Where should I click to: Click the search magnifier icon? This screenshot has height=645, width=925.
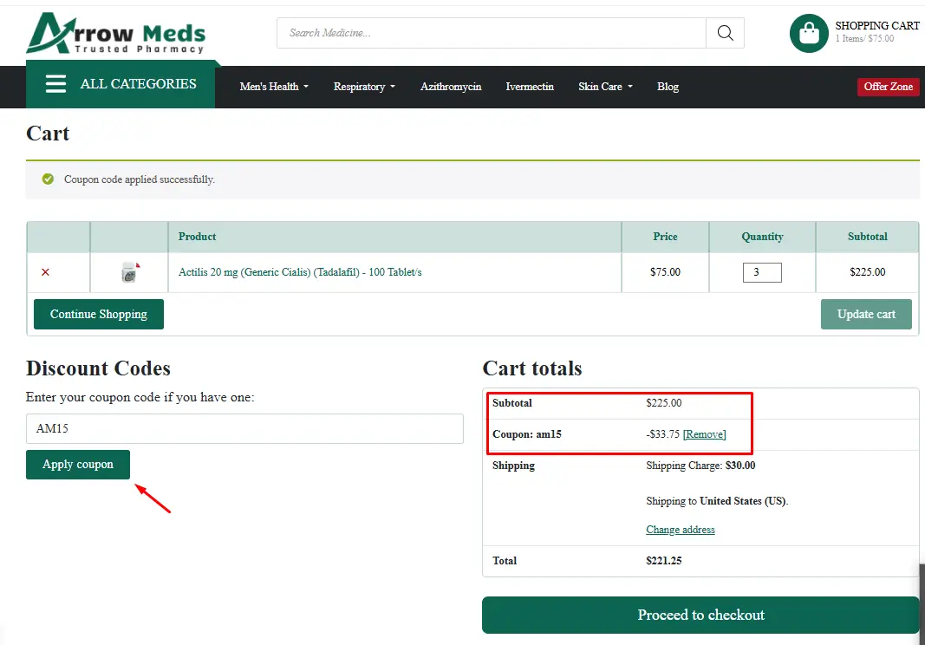[x=725, y=34]
